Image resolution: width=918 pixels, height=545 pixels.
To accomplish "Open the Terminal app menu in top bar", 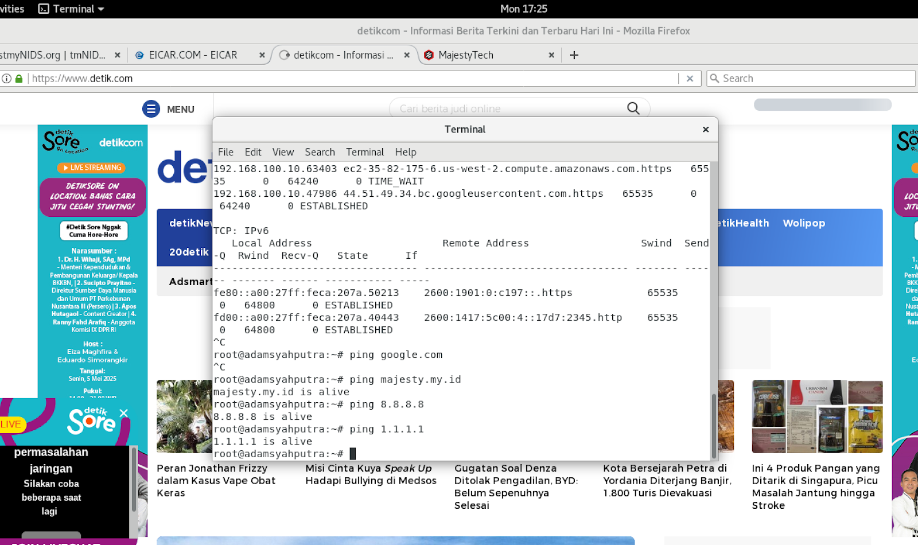I will click(x=71, y=9).
